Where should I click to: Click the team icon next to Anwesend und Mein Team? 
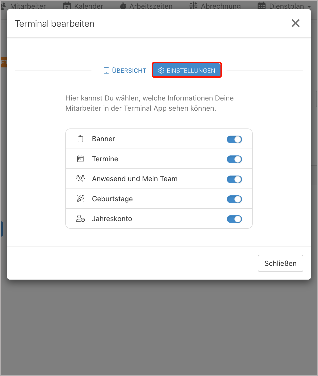pyautogui.click(x=80, y=179)
